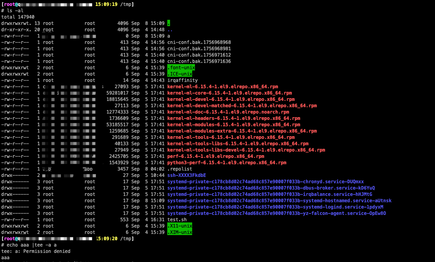Click size 553 in test.sh row

tap(124, 220)
